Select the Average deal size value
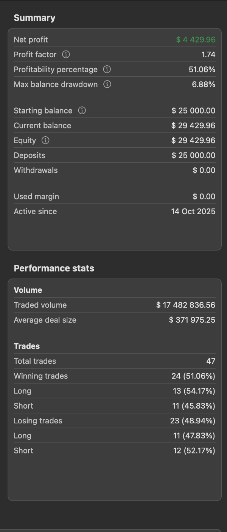The width and height of the screenshot is (227, 532). 192,320
